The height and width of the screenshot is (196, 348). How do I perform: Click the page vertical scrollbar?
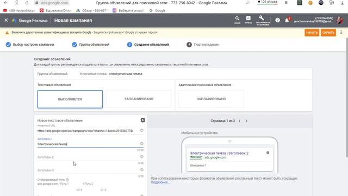point(347,98)
